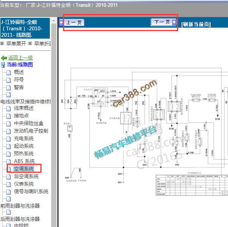228x227 pixels.
Task: Open the 预热系统 tree item
Action: click(x=24, y=154)
